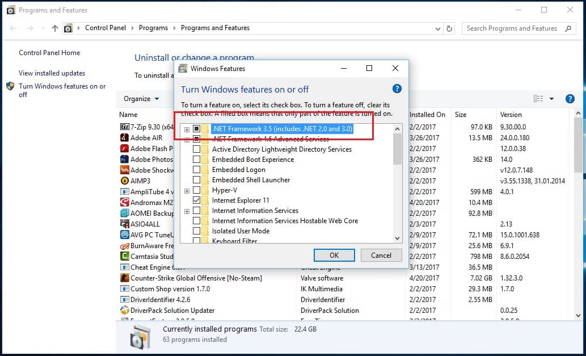Open view options dropdown arrow
The image size is (586, 356).
pos(551,99)
